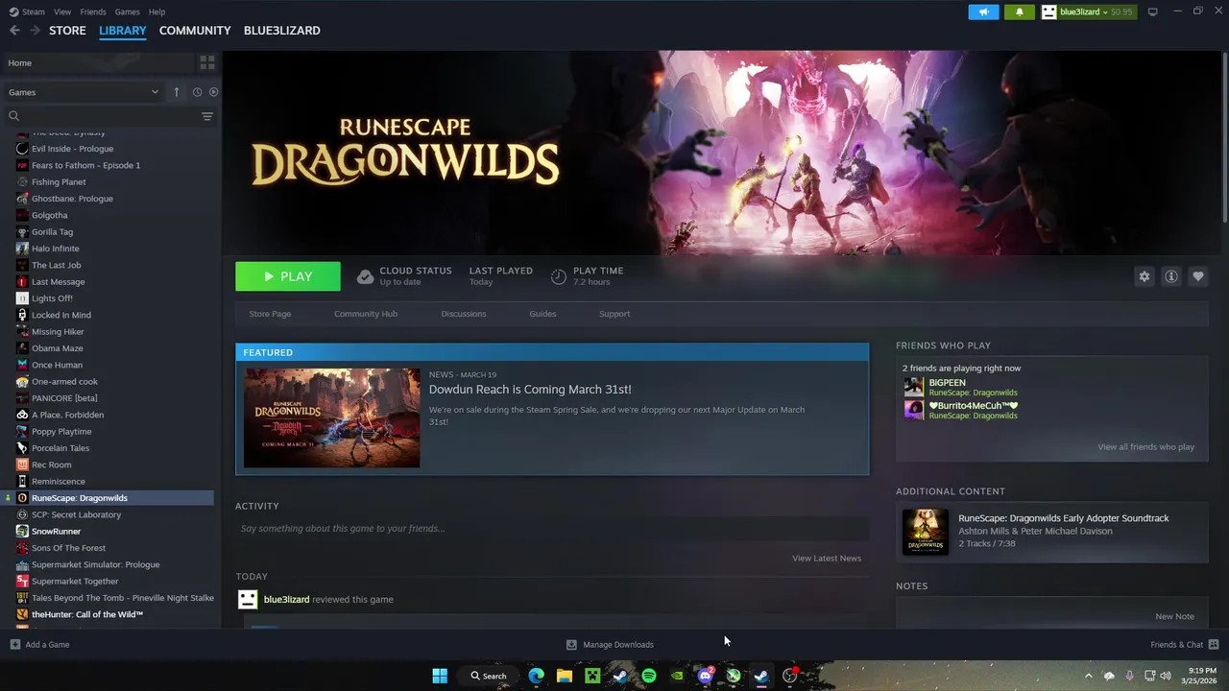Click View all friends who play
This screenshot has height=691, width=1229.
click(x=1145, y=447)
